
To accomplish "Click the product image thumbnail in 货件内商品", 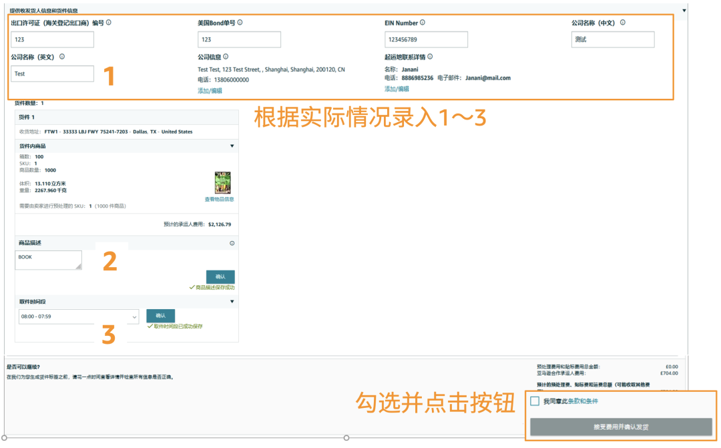I will pyautogui.click(x=222, y=182).
